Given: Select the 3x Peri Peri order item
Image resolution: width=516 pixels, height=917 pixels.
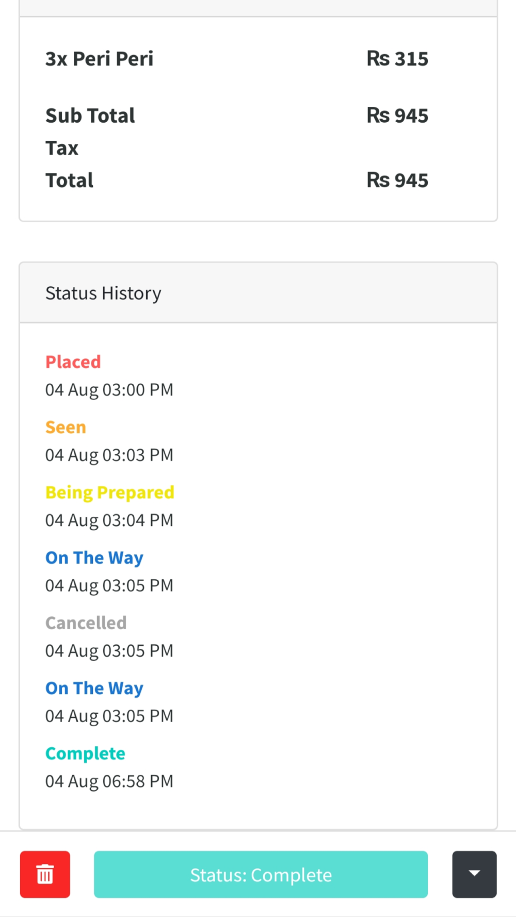Looking at the screenshot, I should 100,59.
